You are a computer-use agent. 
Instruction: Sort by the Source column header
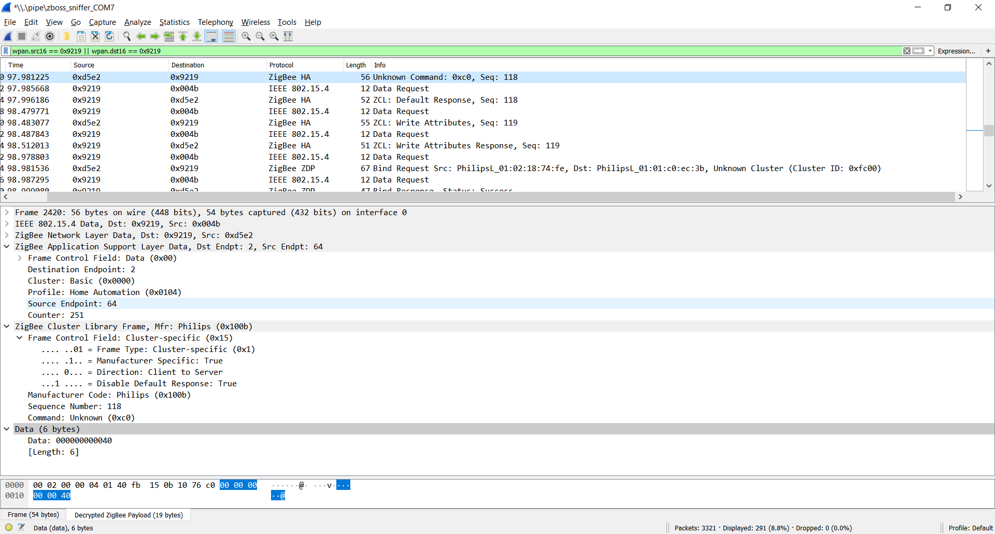[x=120, y=65]
